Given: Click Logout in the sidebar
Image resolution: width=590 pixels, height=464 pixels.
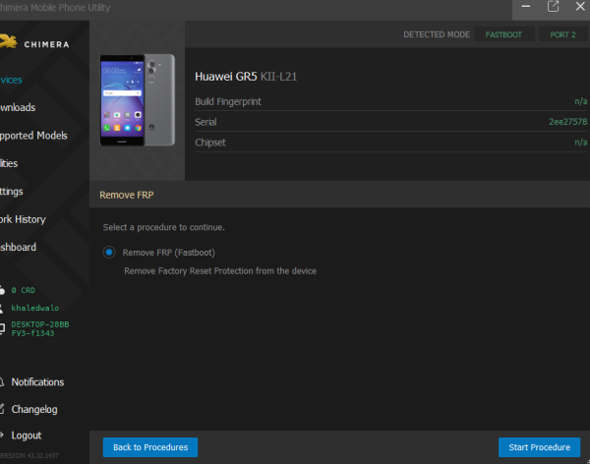Looking at the screenshot, I should point(27,435).
